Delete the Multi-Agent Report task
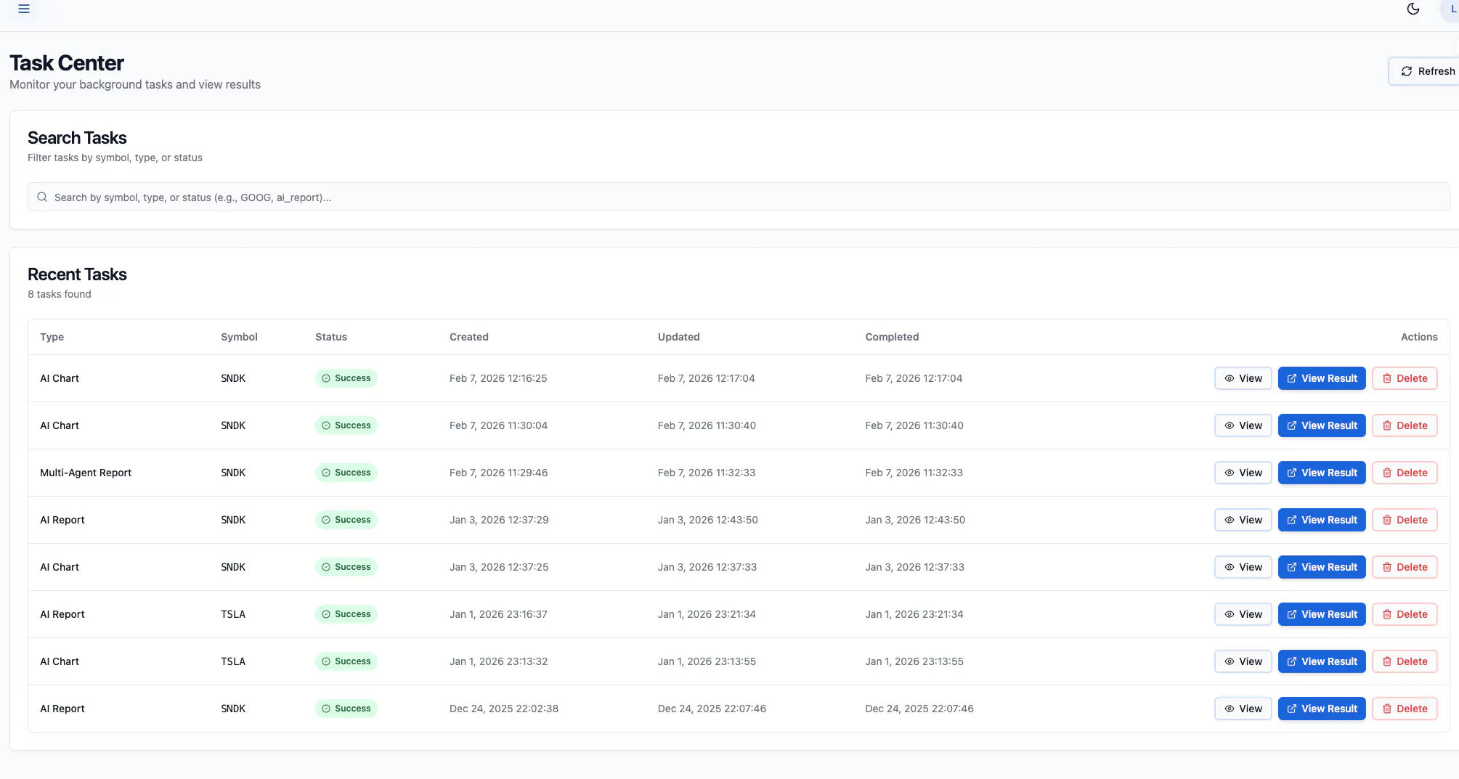The height and width of the screenshot is (779, 1459). pos(1405,473)
